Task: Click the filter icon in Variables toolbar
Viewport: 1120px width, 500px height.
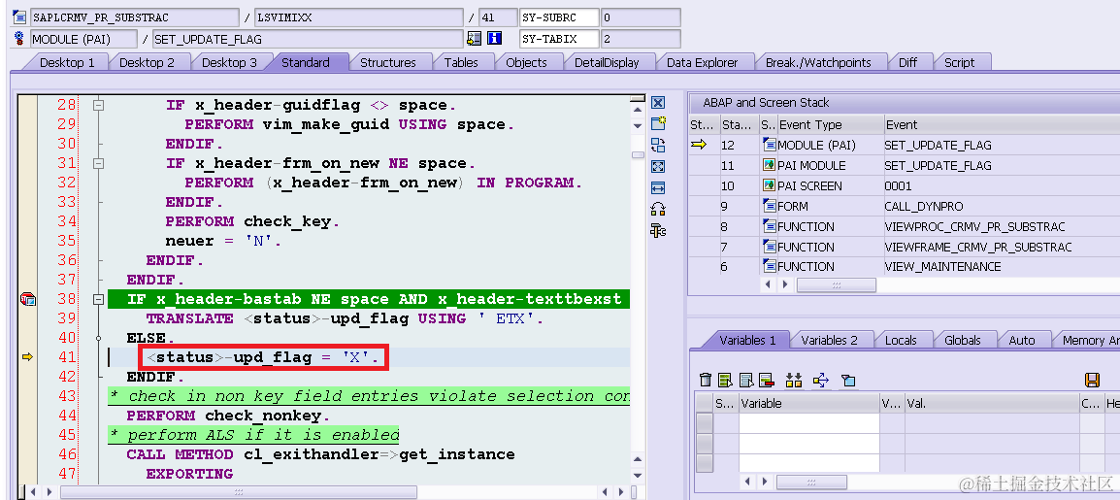Action: (x=848, y=380)
